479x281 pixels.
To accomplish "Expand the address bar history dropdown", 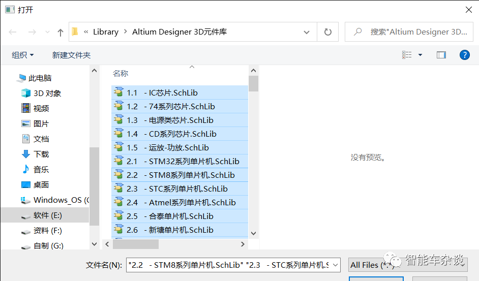I will coord(307,32).
